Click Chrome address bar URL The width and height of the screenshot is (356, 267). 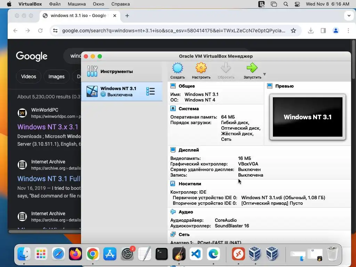[174, 31]
